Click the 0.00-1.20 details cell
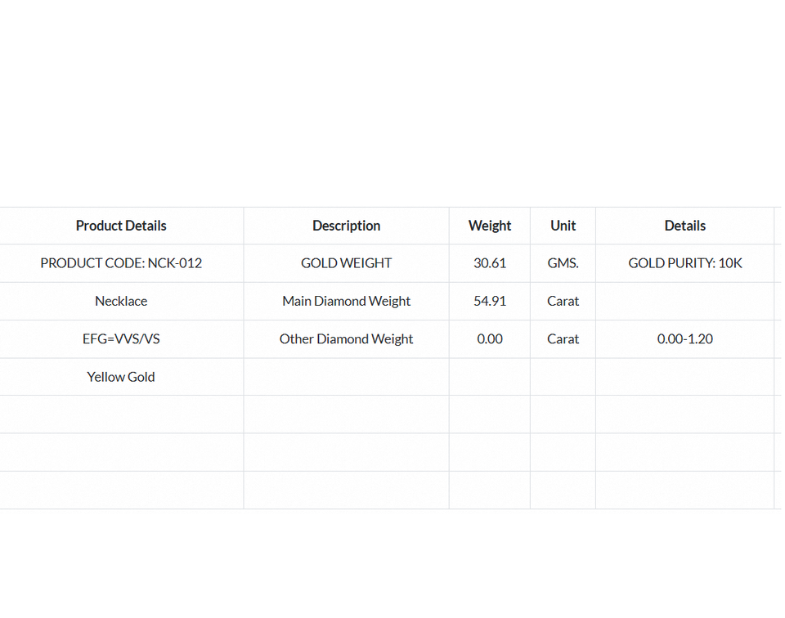The height and width of the screenshot is (618, 785). coord(685,338)
